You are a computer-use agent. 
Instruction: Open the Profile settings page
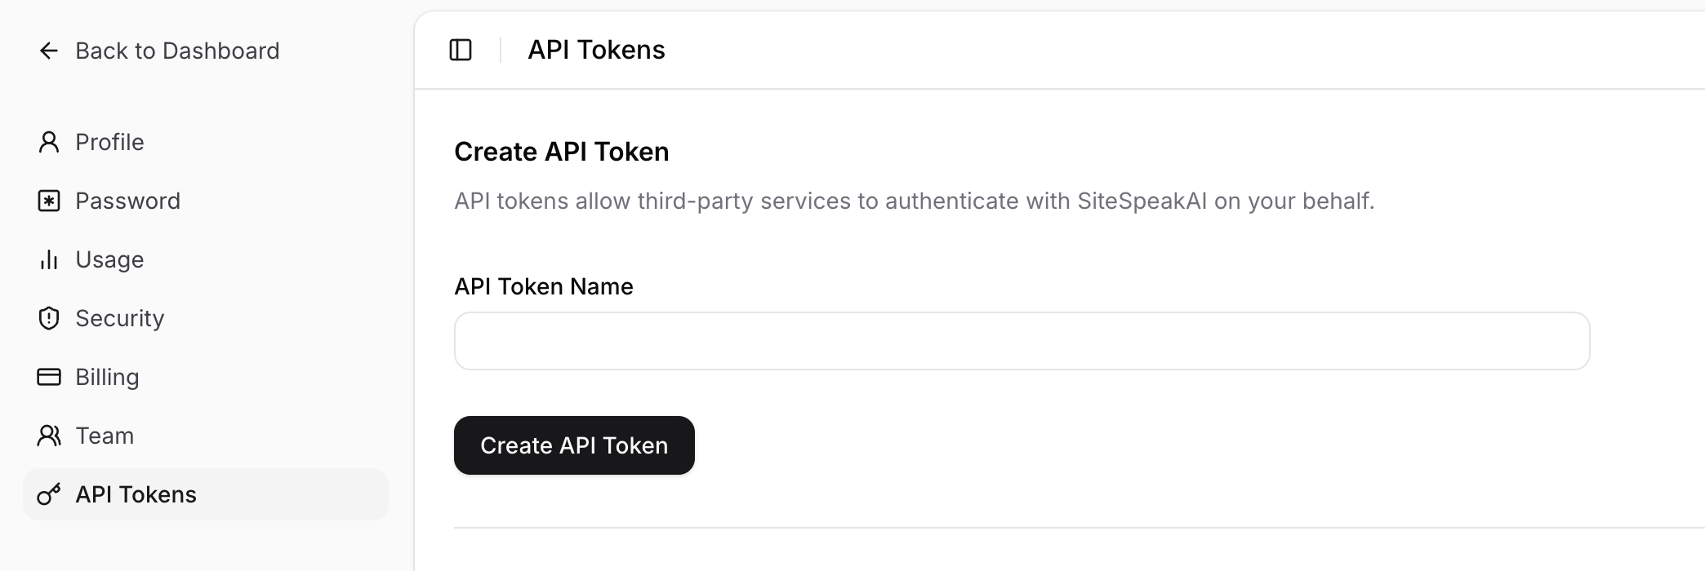pos(109,142)
